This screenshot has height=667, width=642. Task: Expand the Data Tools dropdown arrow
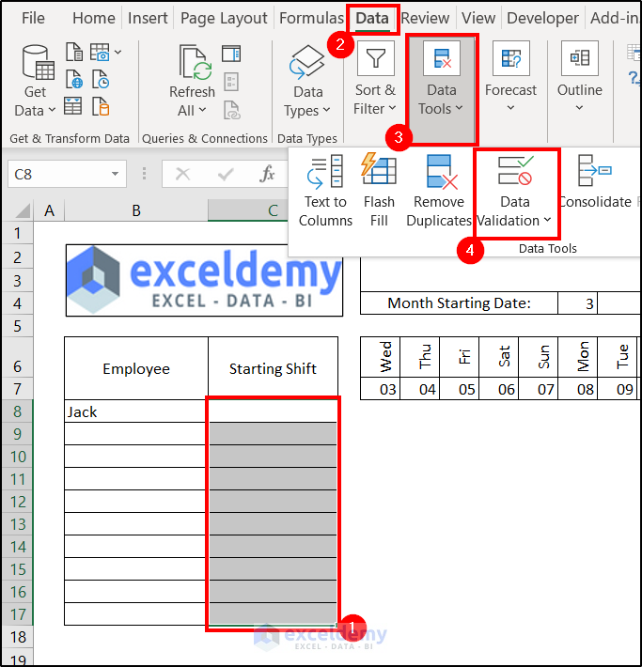pyautogui.click(x=459, y=108)
